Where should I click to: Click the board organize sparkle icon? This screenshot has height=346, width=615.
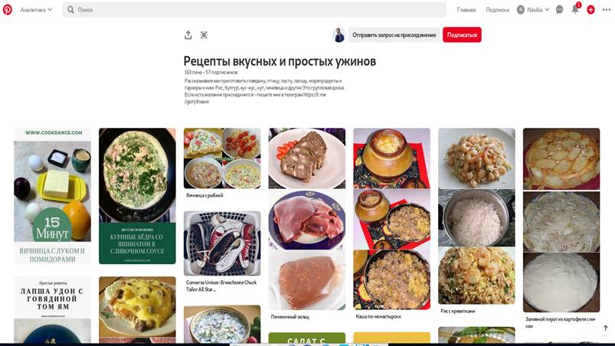click(x=204, y=35)
